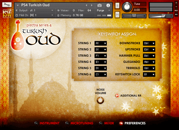This screenshot has height=130, width=179.
Task: Open String 3 keyswitch dropdown F1
Action: click(x=101, y=56)
